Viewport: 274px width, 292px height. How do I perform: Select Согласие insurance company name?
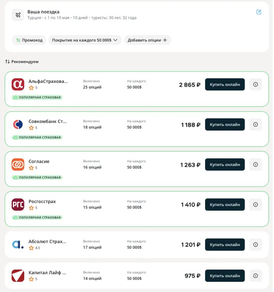coord(39,162)
